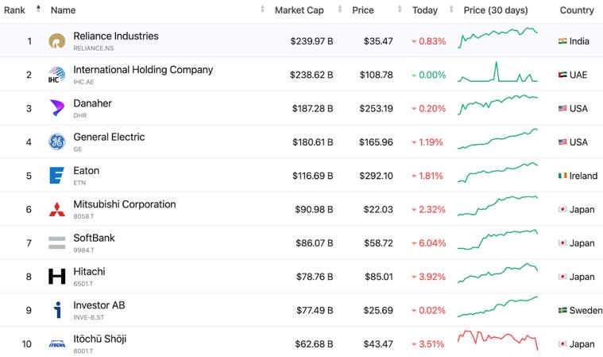The width and height of the screenshot is (603, 357).
Task: Click the Reliance Industries logo icon
Action: point(57,41)
